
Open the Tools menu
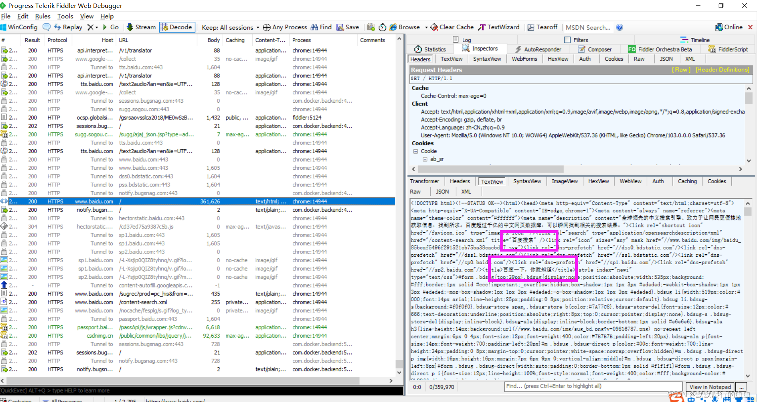65,16
